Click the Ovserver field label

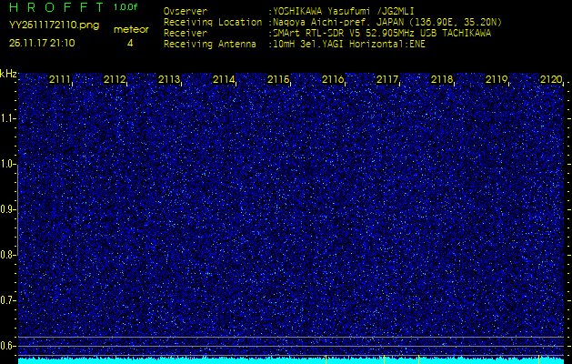[x=186, y=11]
